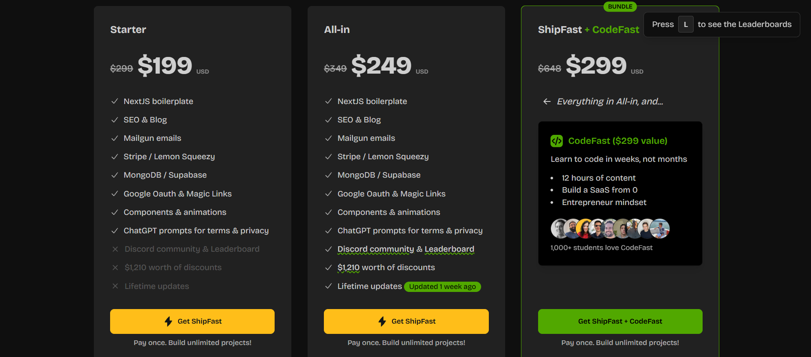Screen dimensions: 811x357
Task: Click the check beside Stripe / Lemon Squeezy in All-in
Action: click(x=329, y=156)
